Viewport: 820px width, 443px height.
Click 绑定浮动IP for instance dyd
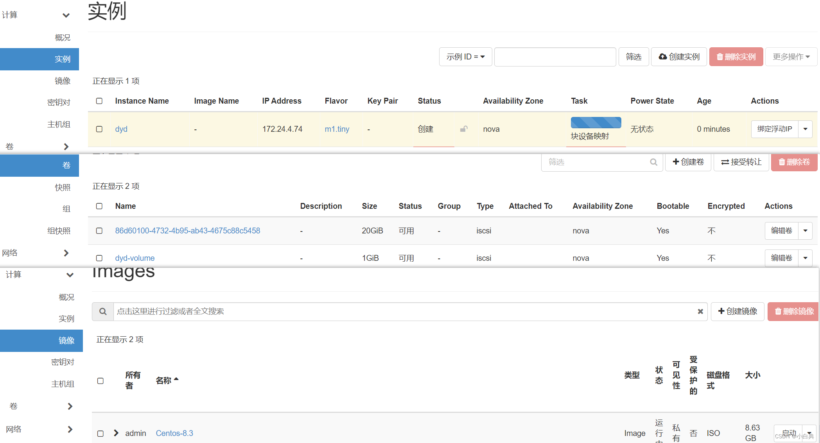pyautogui.click(x=775, y=129)
